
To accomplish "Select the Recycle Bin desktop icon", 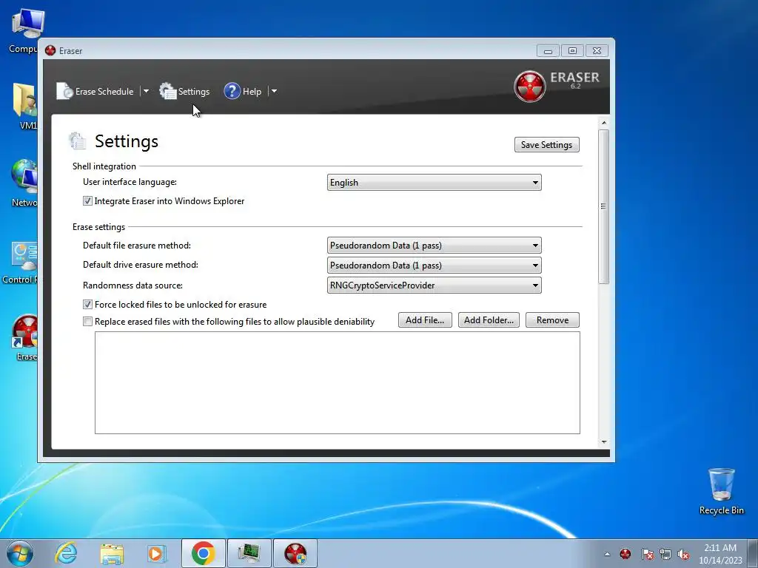I will (721, 492).
